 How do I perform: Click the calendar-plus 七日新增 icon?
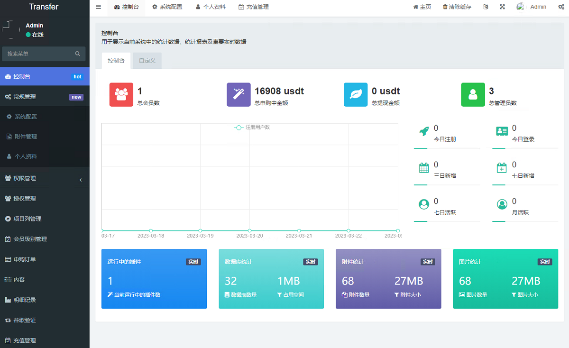coord(502,168)
